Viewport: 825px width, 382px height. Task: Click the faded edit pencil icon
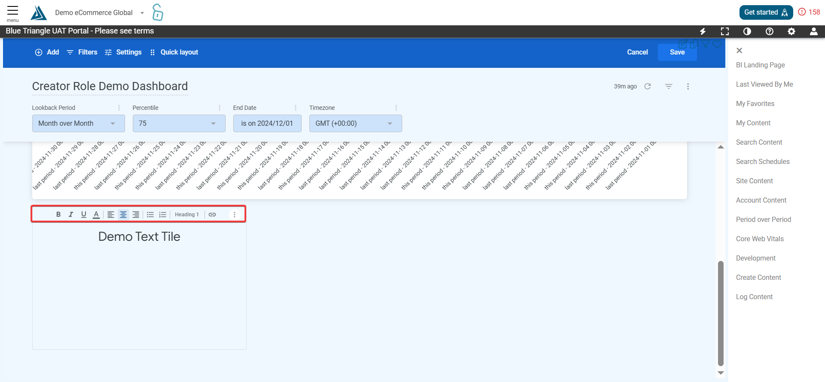683,44
